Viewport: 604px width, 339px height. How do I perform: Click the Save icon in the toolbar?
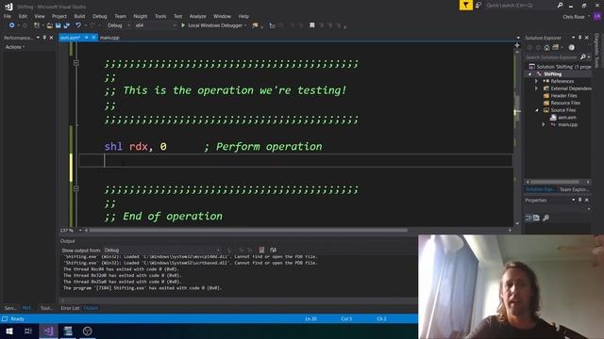pos(58,25)
